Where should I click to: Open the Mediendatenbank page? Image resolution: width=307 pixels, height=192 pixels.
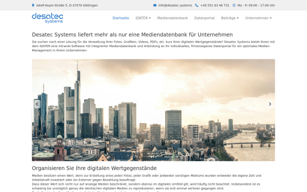click(x=172, y=18)
